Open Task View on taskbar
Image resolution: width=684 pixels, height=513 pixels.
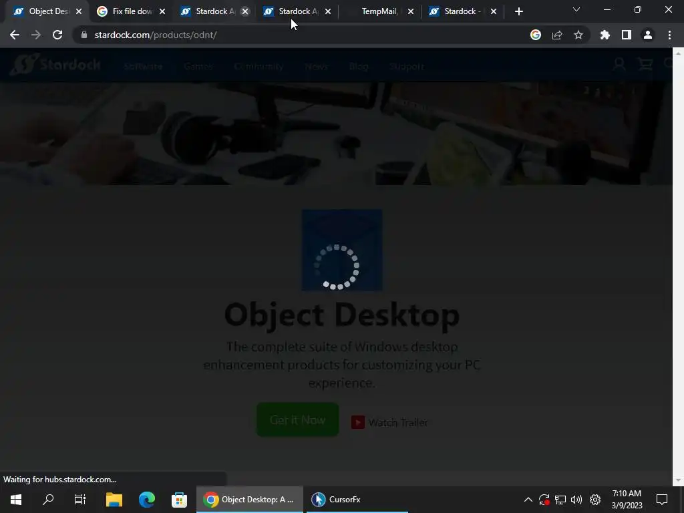coord(80,500)
